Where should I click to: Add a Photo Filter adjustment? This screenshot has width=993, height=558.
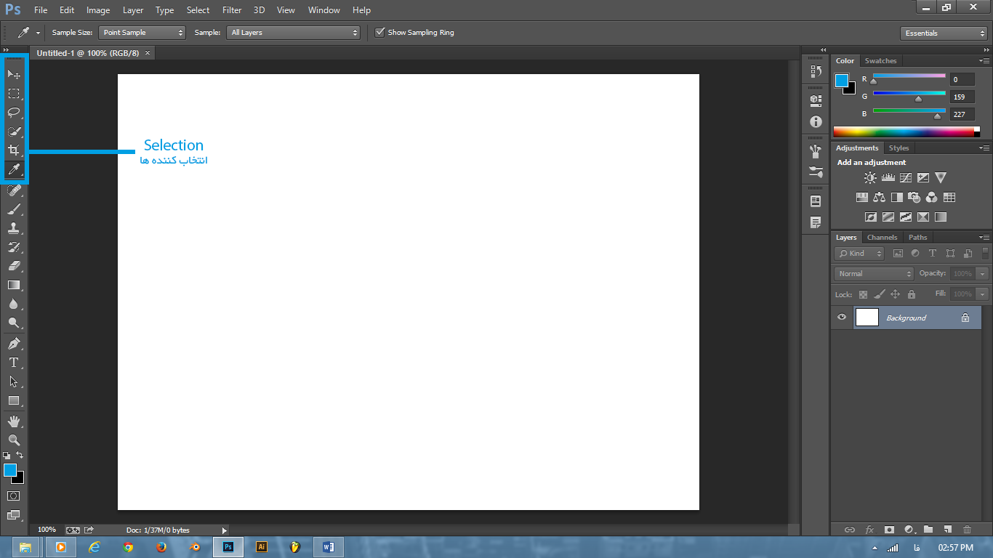tap(914, 197)
